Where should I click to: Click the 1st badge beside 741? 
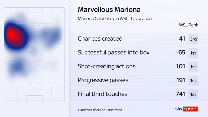pyautogui.click(x=193, y=94)
